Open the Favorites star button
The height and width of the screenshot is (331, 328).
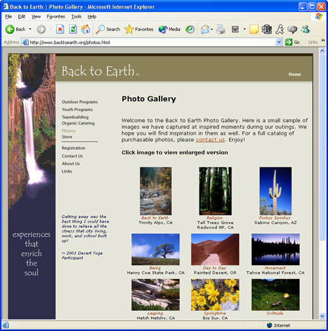pyautogui.click(x=139, y=29)
